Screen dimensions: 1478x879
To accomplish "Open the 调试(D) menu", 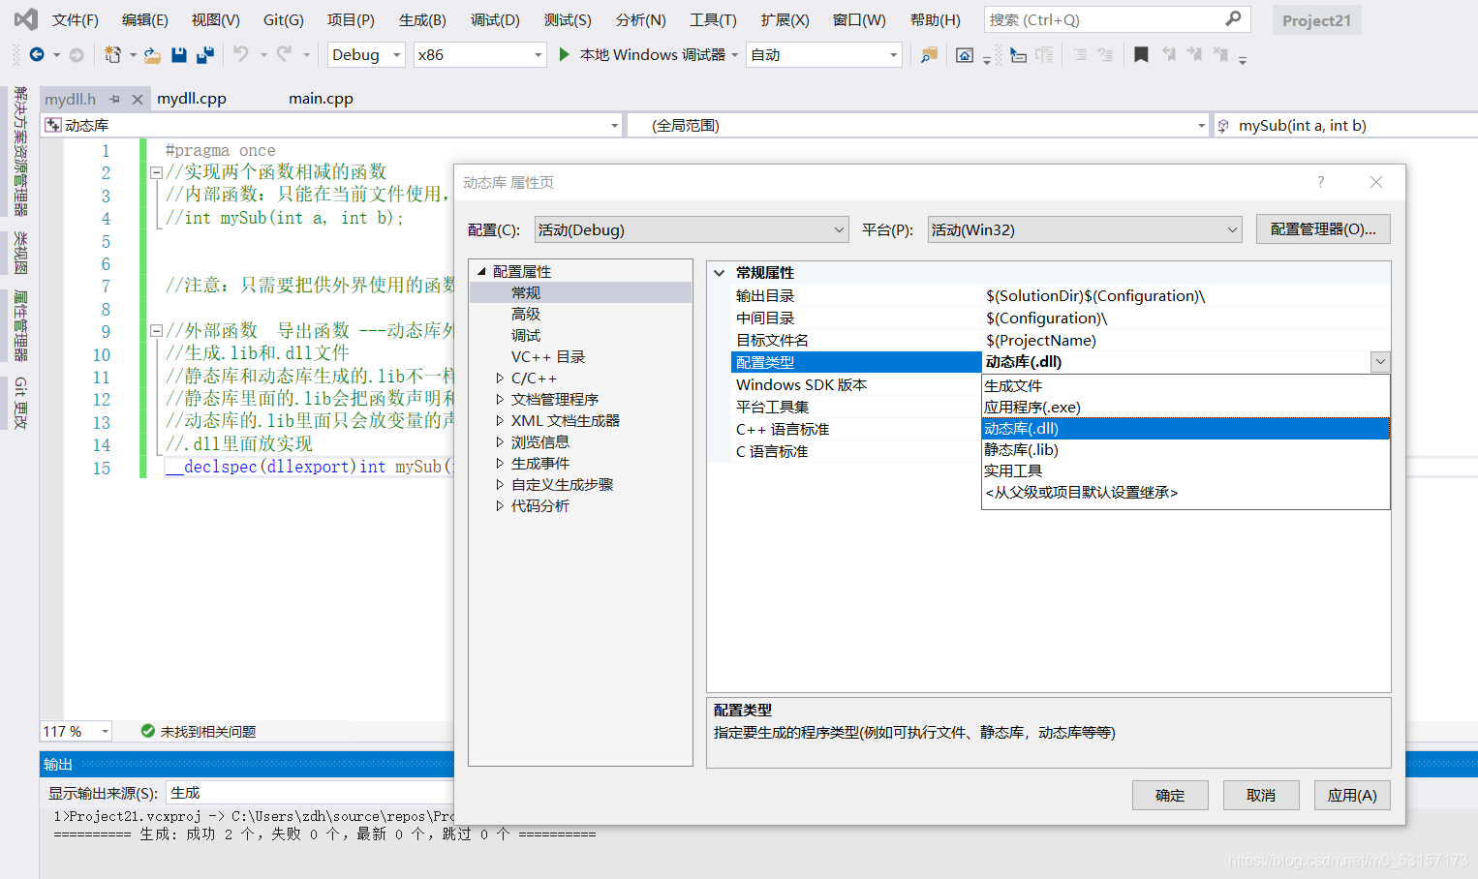I will (x=495, y=19).
